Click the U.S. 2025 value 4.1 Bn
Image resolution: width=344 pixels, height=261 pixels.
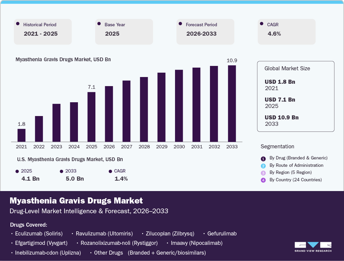coord(31,179)
